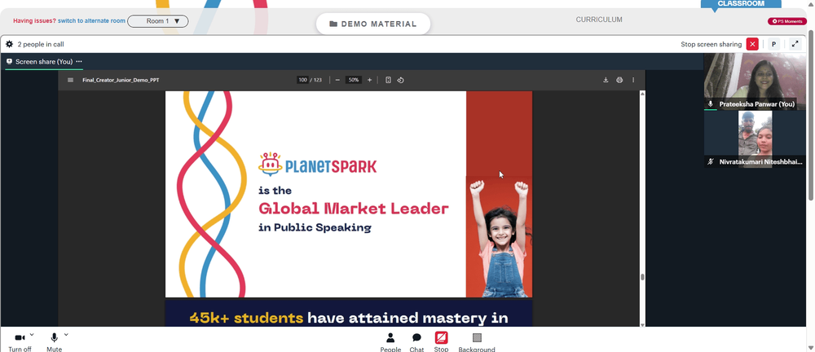Image resolution: width=815 pixels, height=352 pixels.
Task: Turn off the camera
Action: tap(20, 342)
